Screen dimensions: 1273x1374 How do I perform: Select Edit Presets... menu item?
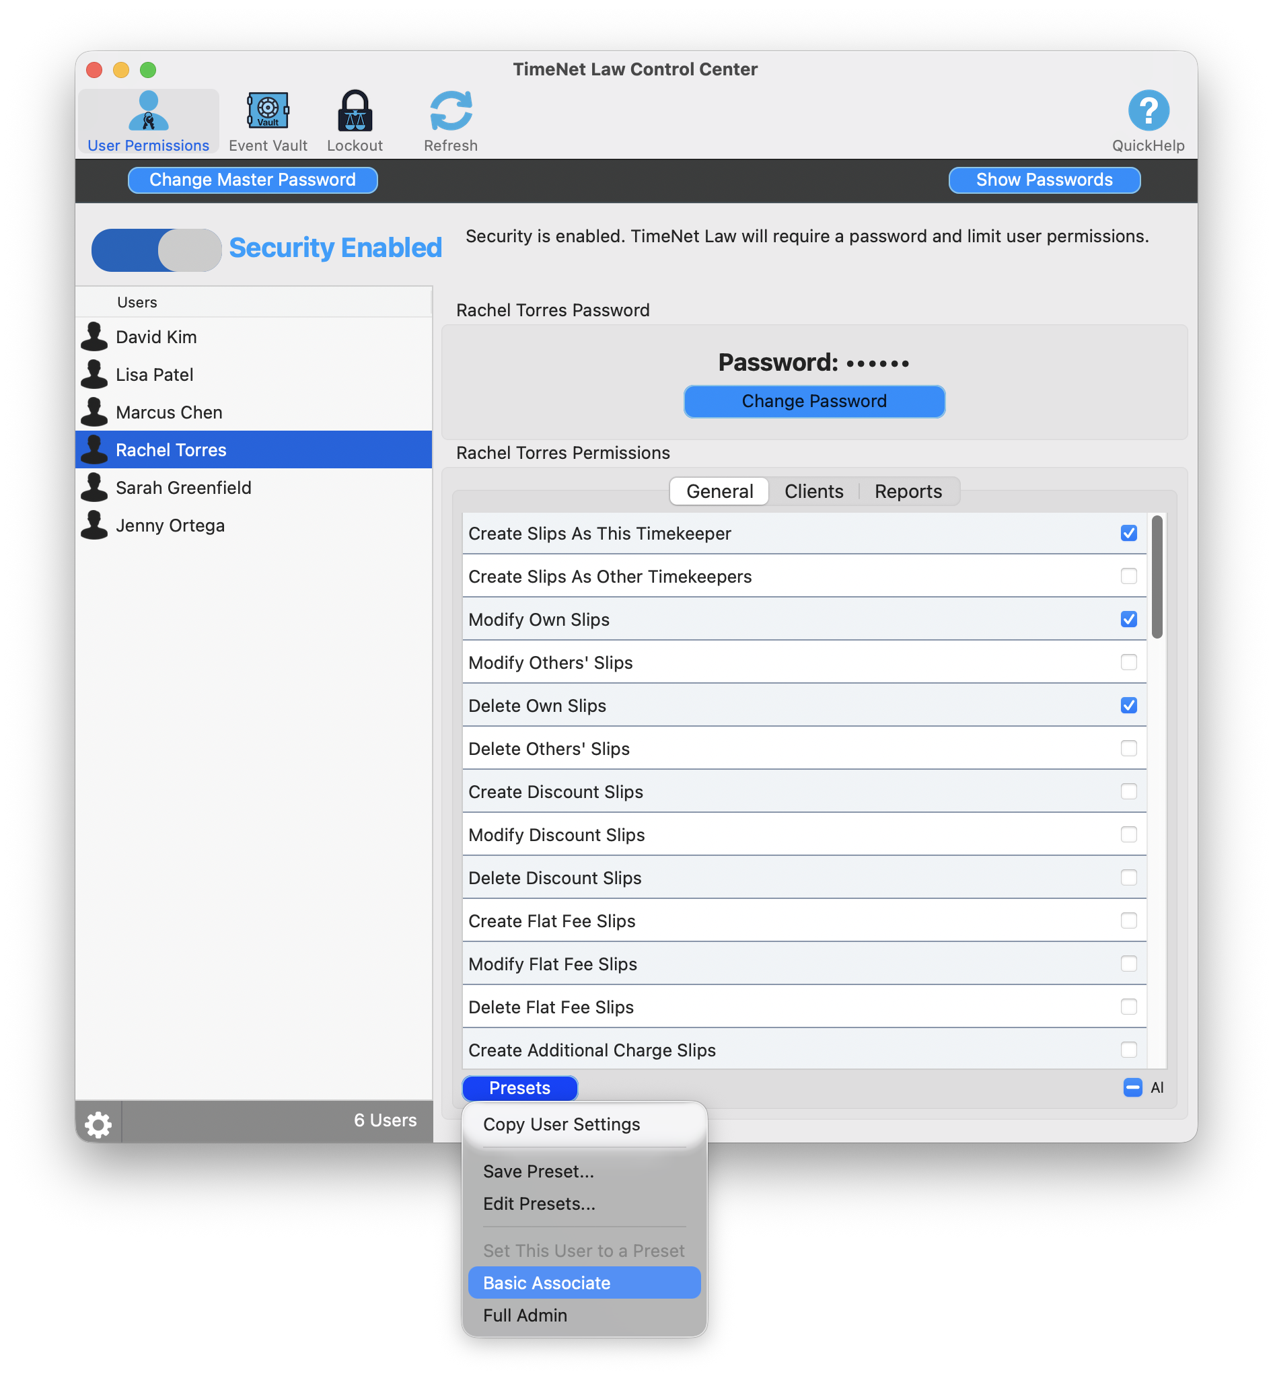coord(584,1204)
